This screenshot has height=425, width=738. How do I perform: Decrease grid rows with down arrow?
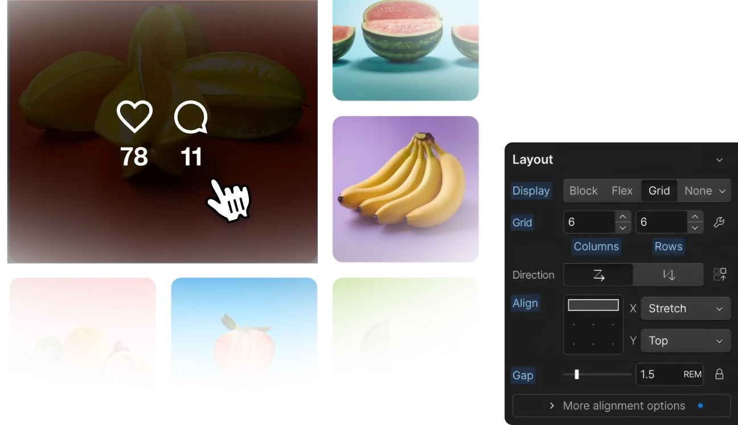tap(695, 228)
